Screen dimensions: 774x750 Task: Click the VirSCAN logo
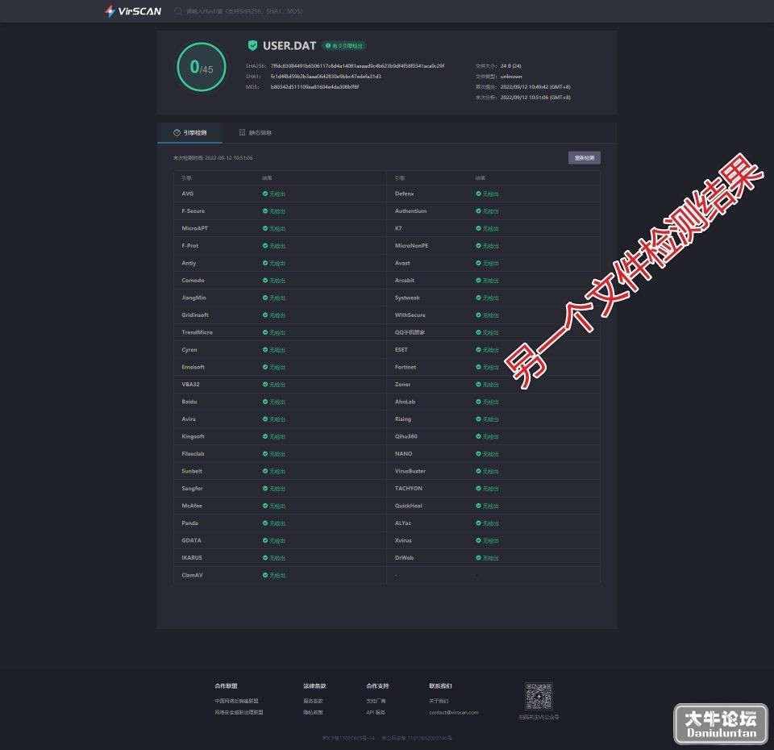pos(133,10)
